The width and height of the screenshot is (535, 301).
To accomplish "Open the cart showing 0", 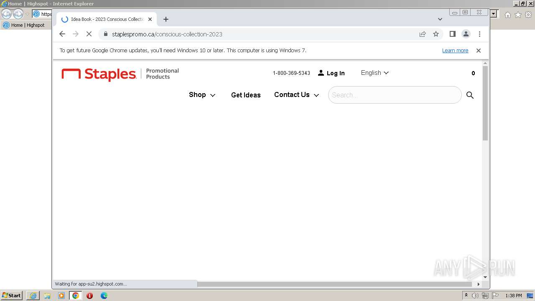I will point(473,73).
